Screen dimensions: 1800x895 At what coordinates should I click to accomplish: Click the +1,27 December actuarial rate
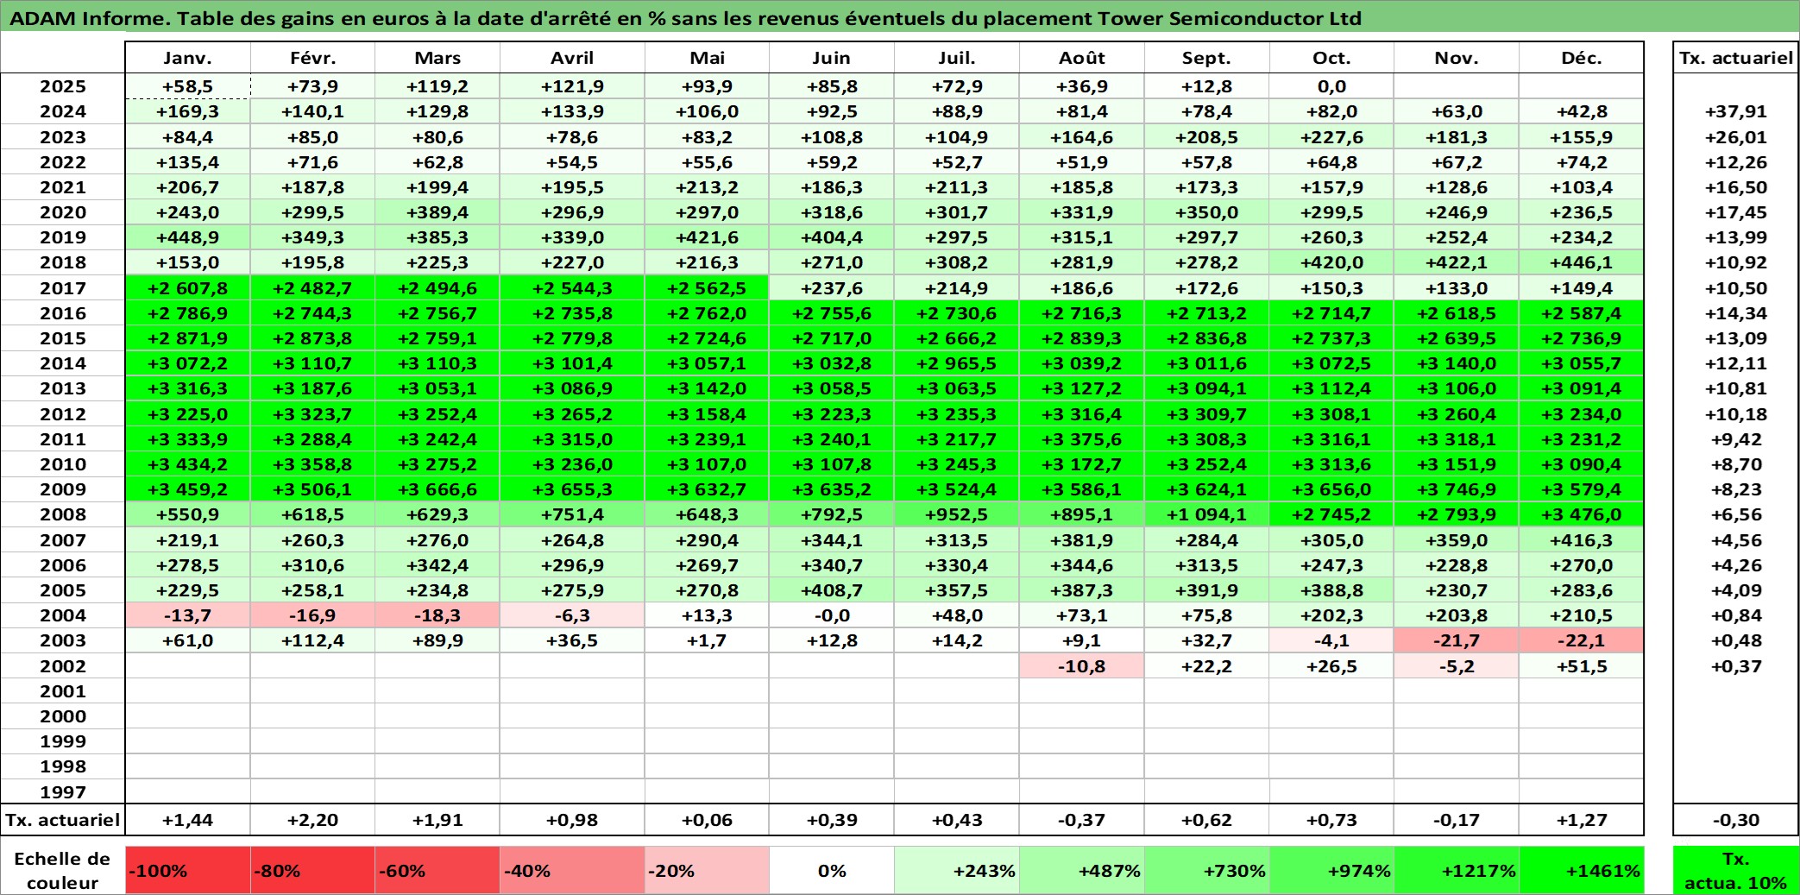pos(1582,820)
